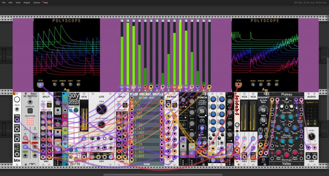Click the Plateau Decay knob

[x=295, y=128]
